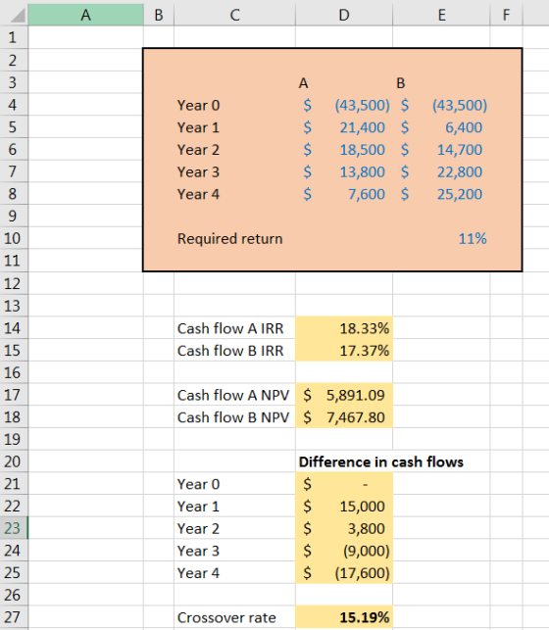The height and width of the screenshot is (630, 549).
Task: Select row 1 header
Action: pos(14,37)
